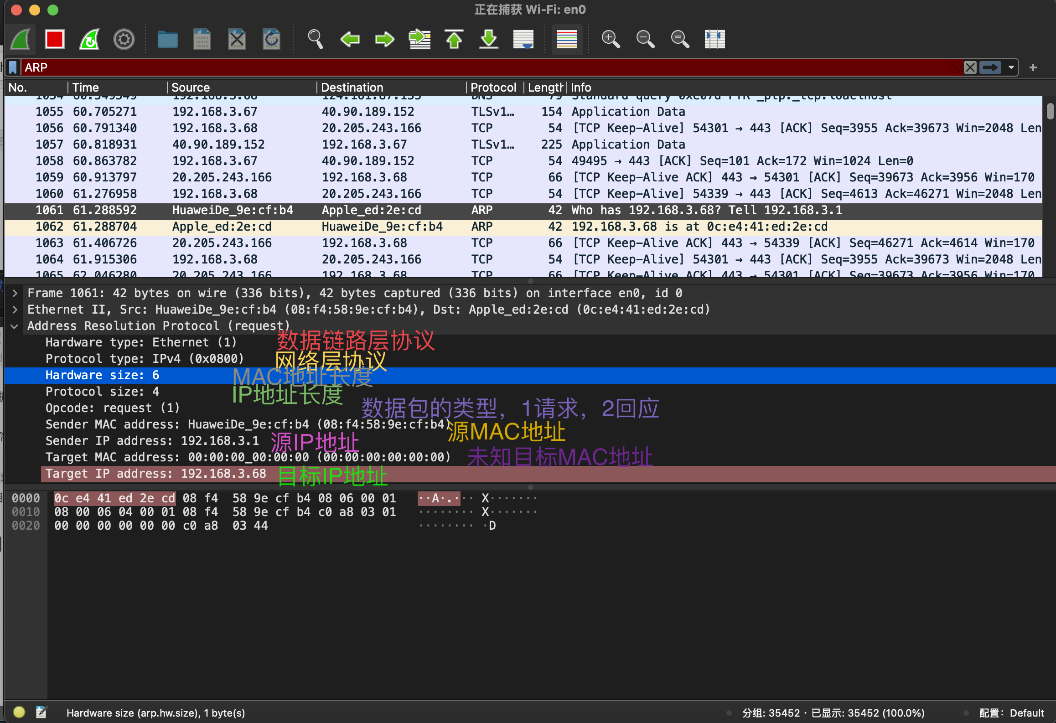
Task: Toggle auto scroll during live capture
Action: pos(523,39)
